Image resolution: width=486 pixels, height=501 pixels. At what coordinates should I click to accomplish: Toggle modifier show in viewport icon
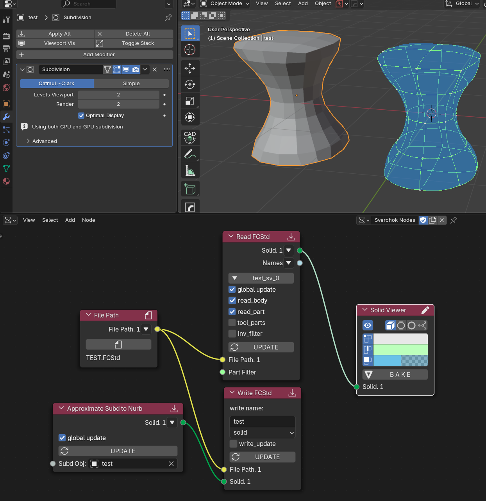tap(126, 70)
